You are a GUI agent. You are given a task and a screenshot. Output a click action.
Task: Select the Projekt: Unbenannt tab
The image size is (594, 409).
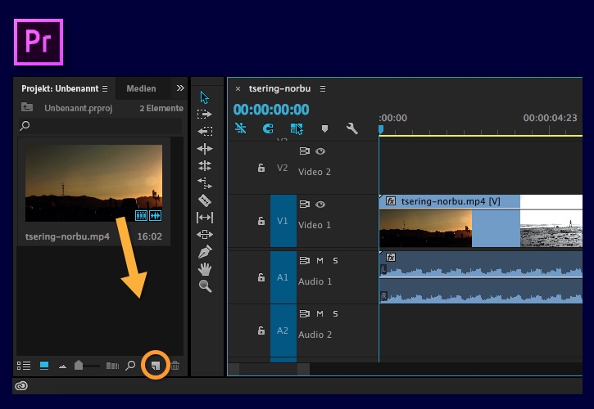coord(60,88)
